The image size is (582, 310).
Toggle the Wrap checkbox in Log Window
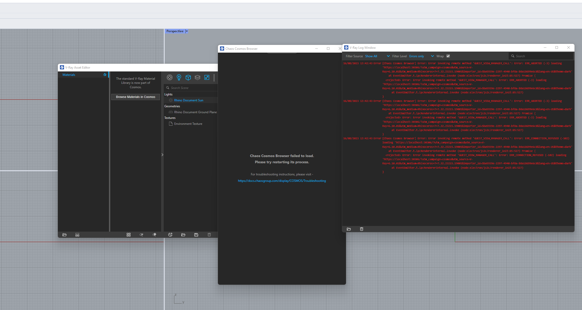pos(448,56)
